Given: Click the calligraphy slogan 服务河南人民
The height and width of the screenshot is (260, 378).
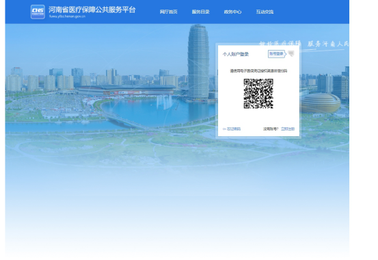Looking at the screenshot, I should pos(328,44).
